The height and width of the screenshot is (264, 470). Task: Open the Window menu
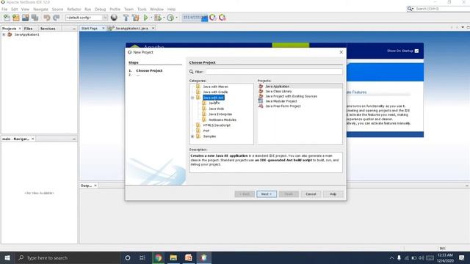click(156, 10)
